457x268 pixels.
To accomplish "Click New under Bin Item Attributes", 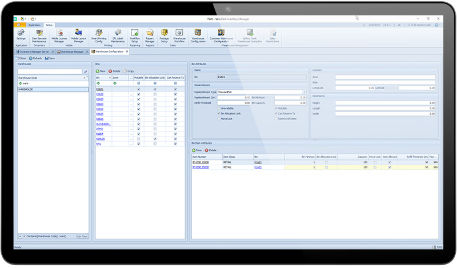I will tap(197, 150).
